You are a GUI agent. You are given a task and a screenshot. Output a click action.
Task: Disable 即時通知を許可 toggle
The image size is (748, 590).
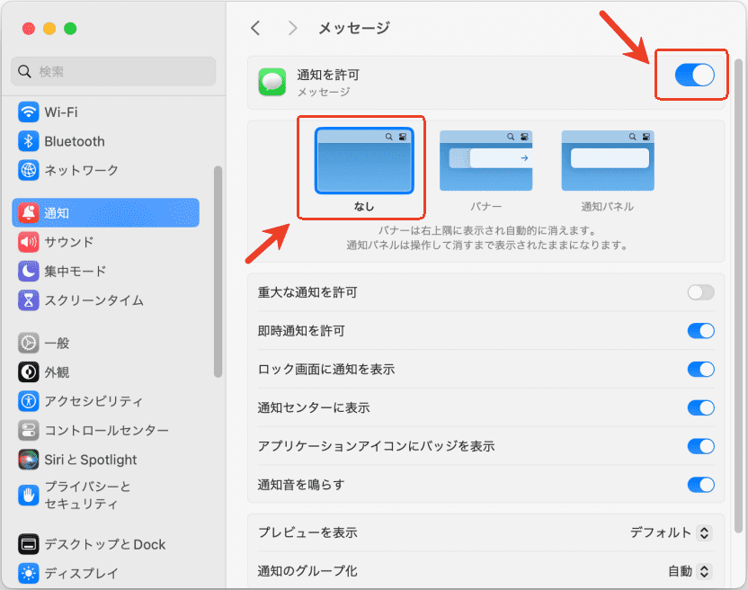tap(700, 331)
